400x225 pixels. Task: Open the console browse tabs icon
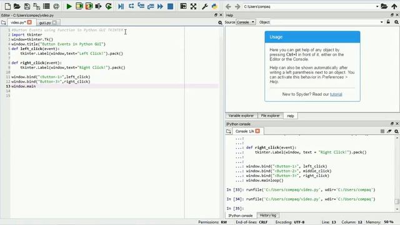pyautogui.click(x=228, y=131)
